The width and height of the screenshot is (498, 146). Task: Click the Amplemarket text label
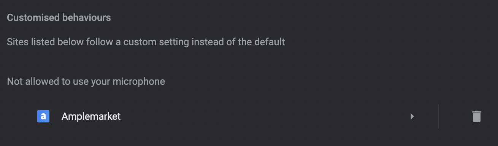click(x=91, y=116)
